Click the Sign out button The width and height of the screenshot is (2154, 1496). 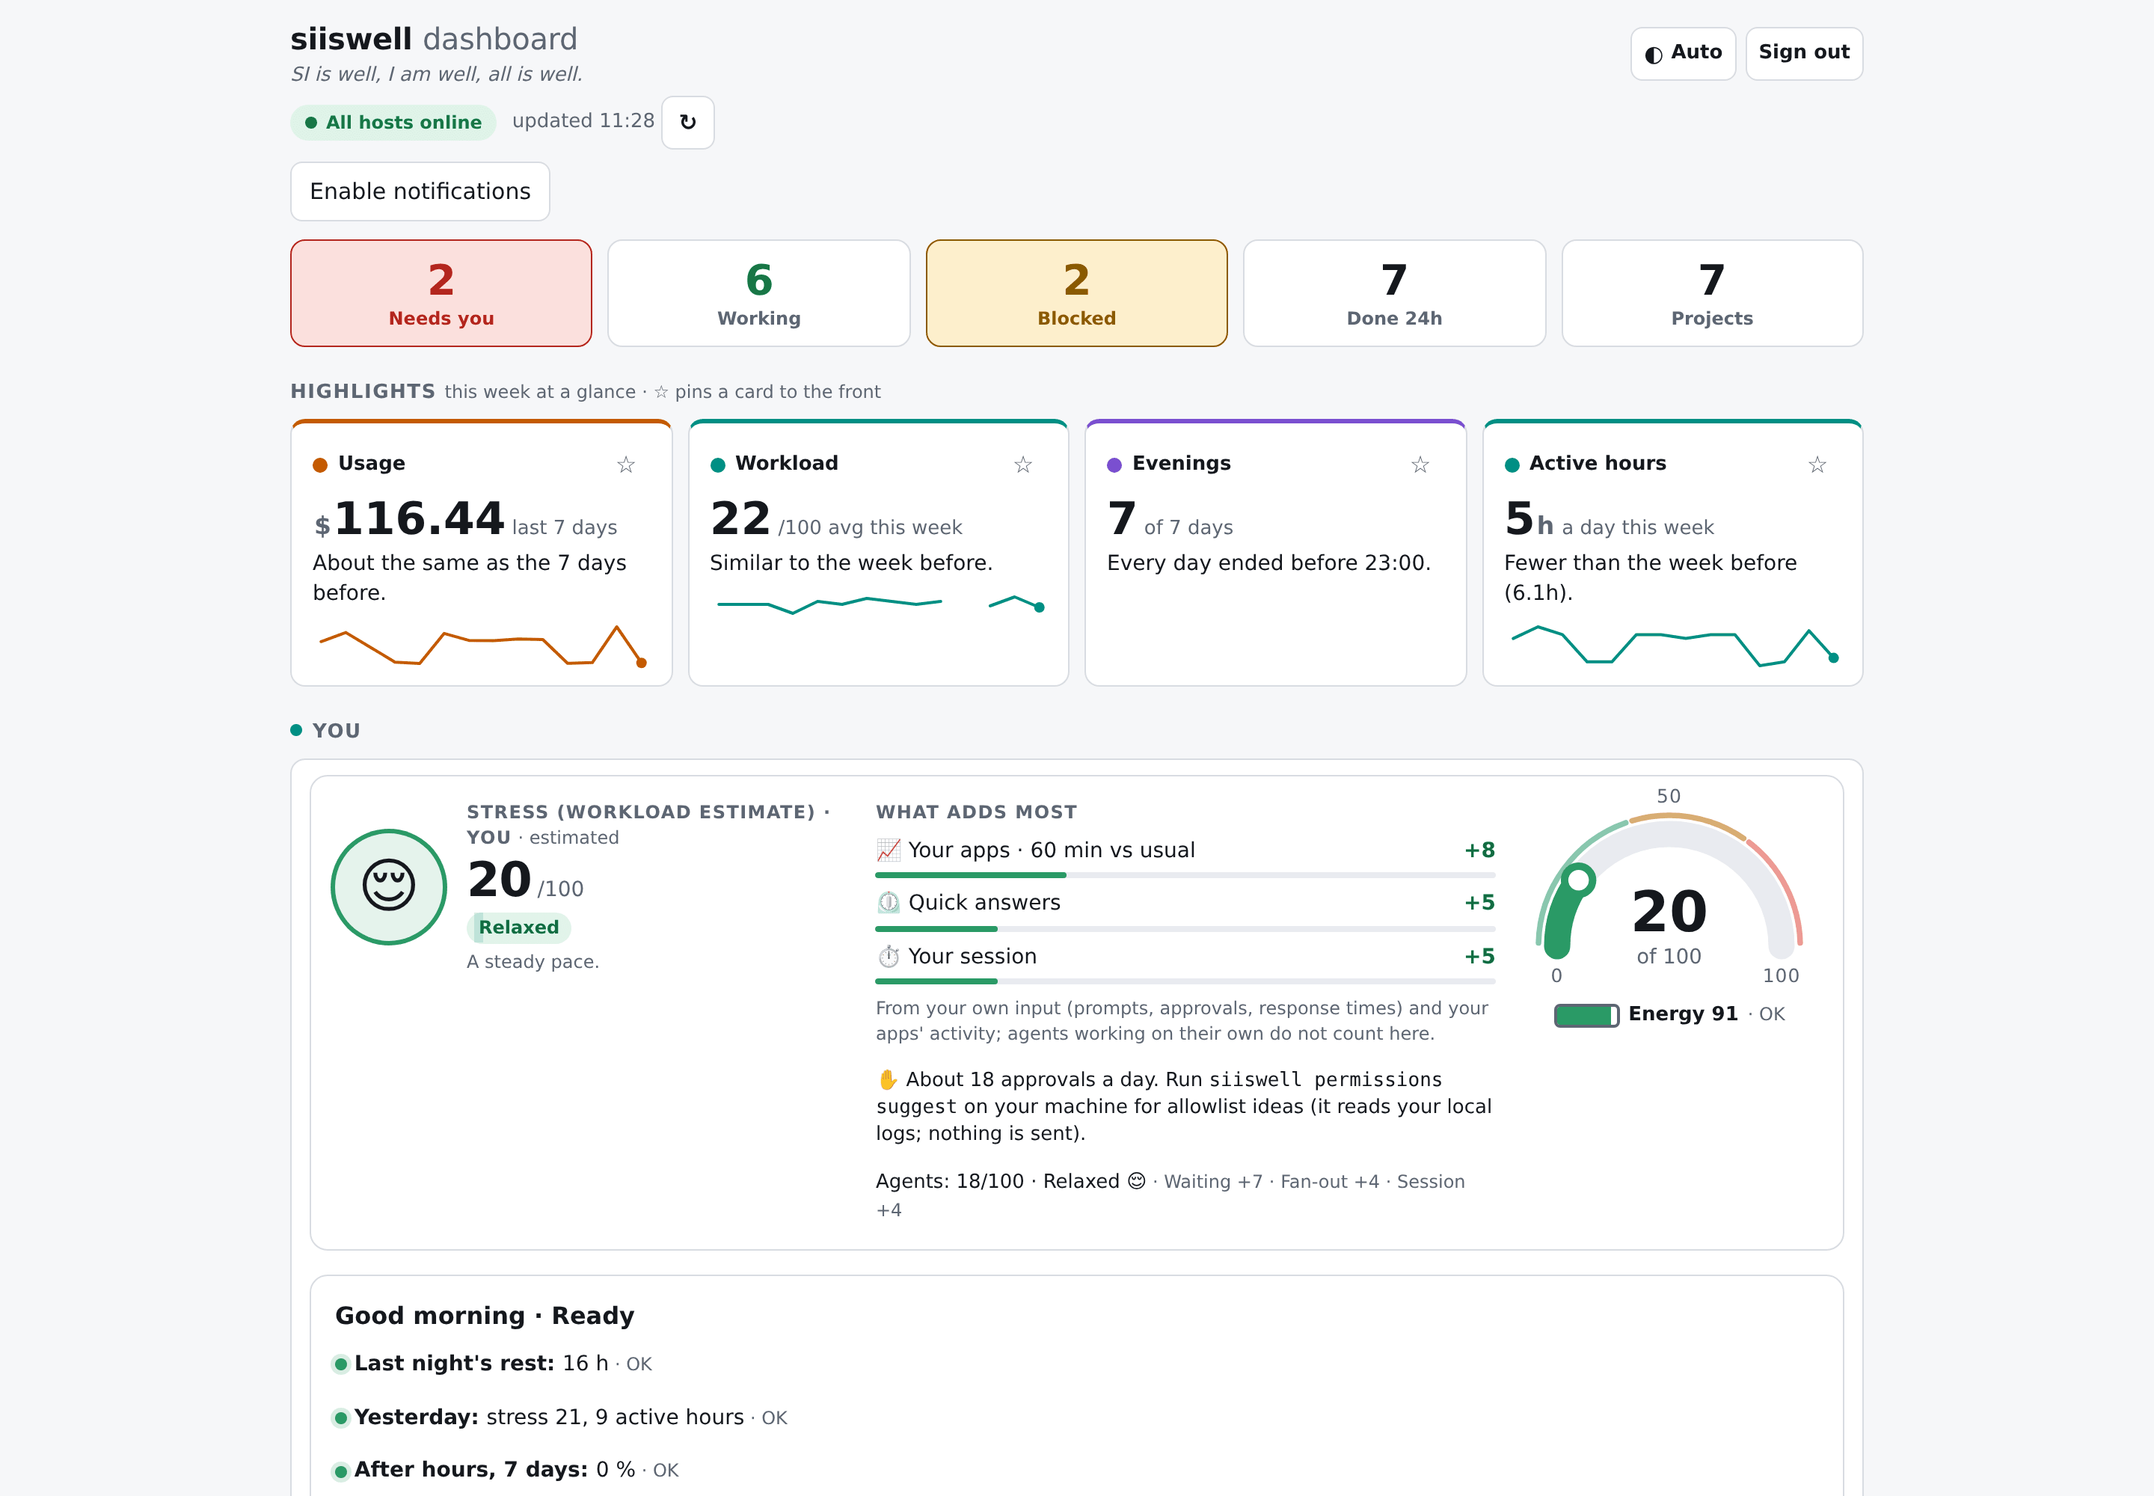[1803, 53]
